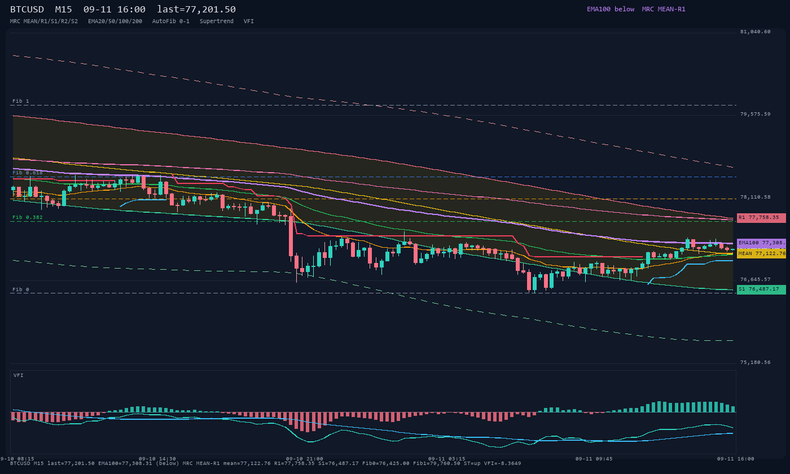
Task: Click the 09-10 14:30 time axis label
Action: (157, 459)
